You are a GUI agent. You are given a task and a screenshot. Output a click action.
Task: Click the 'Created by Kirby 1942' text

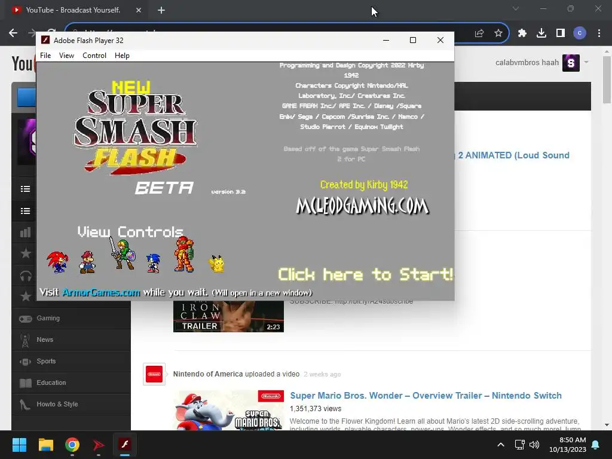click(x=364, y=185)
